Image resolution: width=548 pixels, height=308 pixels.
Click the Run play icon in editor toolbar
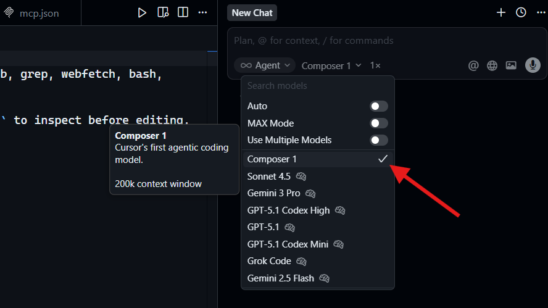[x=142, y=12]
